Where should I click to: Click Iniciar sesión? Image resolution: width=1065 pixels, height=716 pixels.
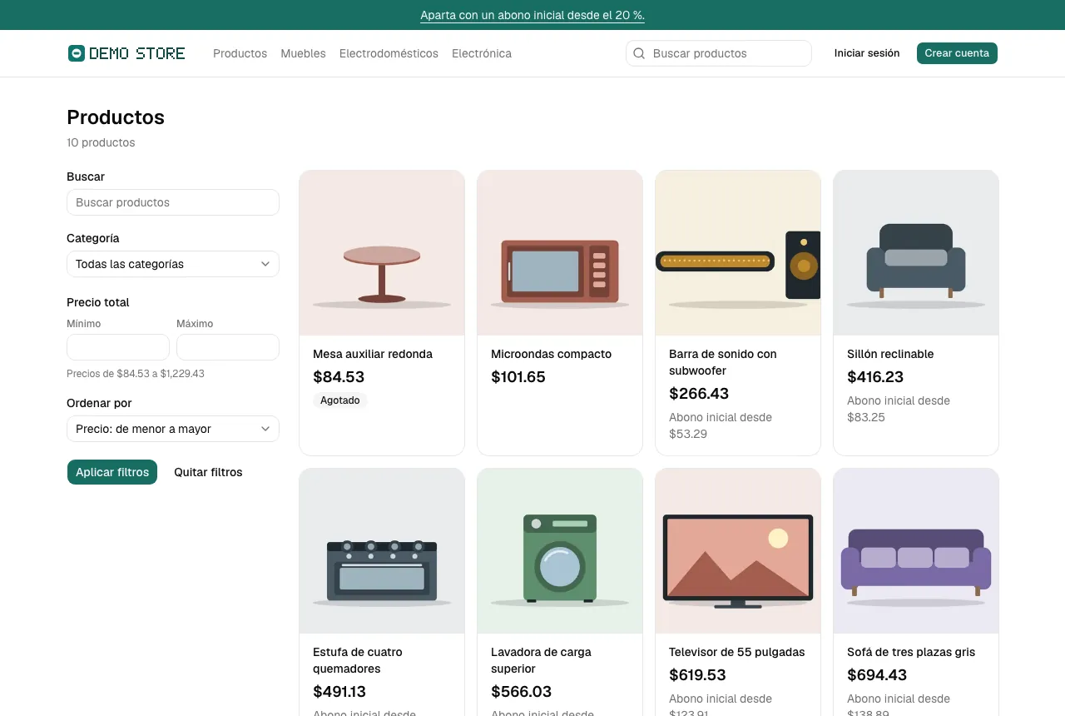[x=867, y=53]
